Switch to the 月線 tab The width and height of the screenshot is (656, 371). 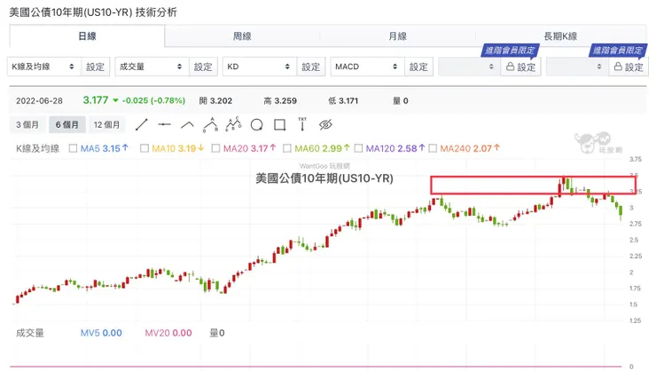click(397, 36)
